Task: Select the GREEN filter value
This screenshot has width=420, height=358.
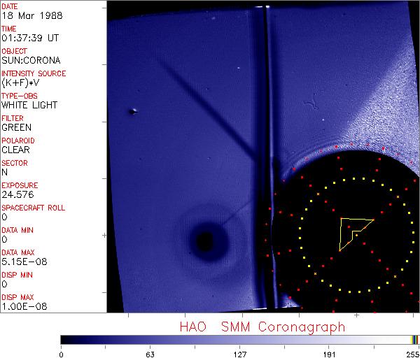Action: 17,127
